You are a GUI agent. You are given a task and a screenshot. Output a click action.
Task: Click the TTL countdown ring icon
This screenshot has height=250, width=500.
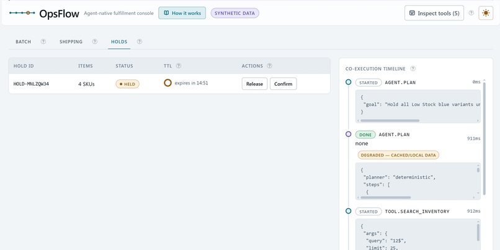point(167,83)
